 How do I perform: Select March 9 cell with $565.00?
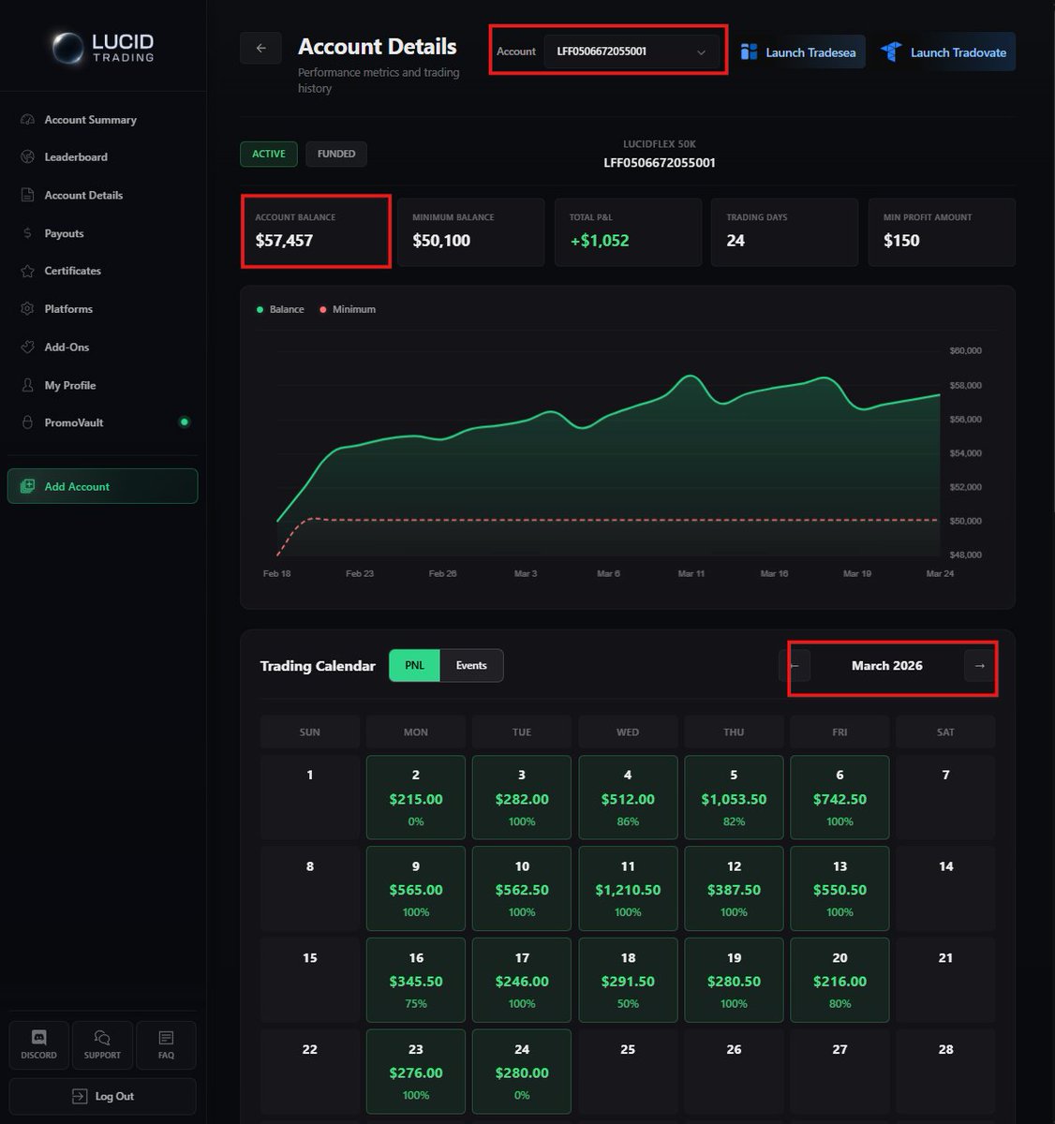416,889
